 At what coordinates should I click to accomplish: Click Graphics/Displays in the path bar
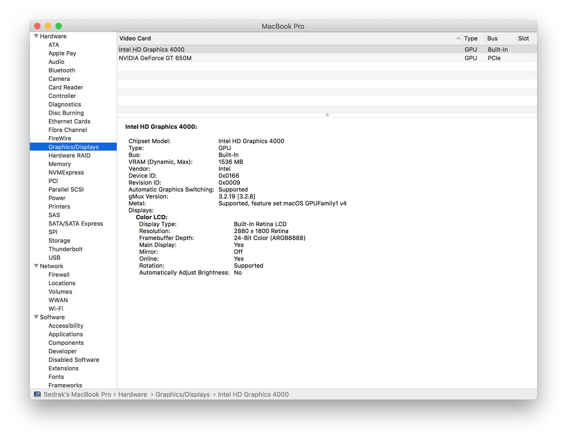point(183,395)
